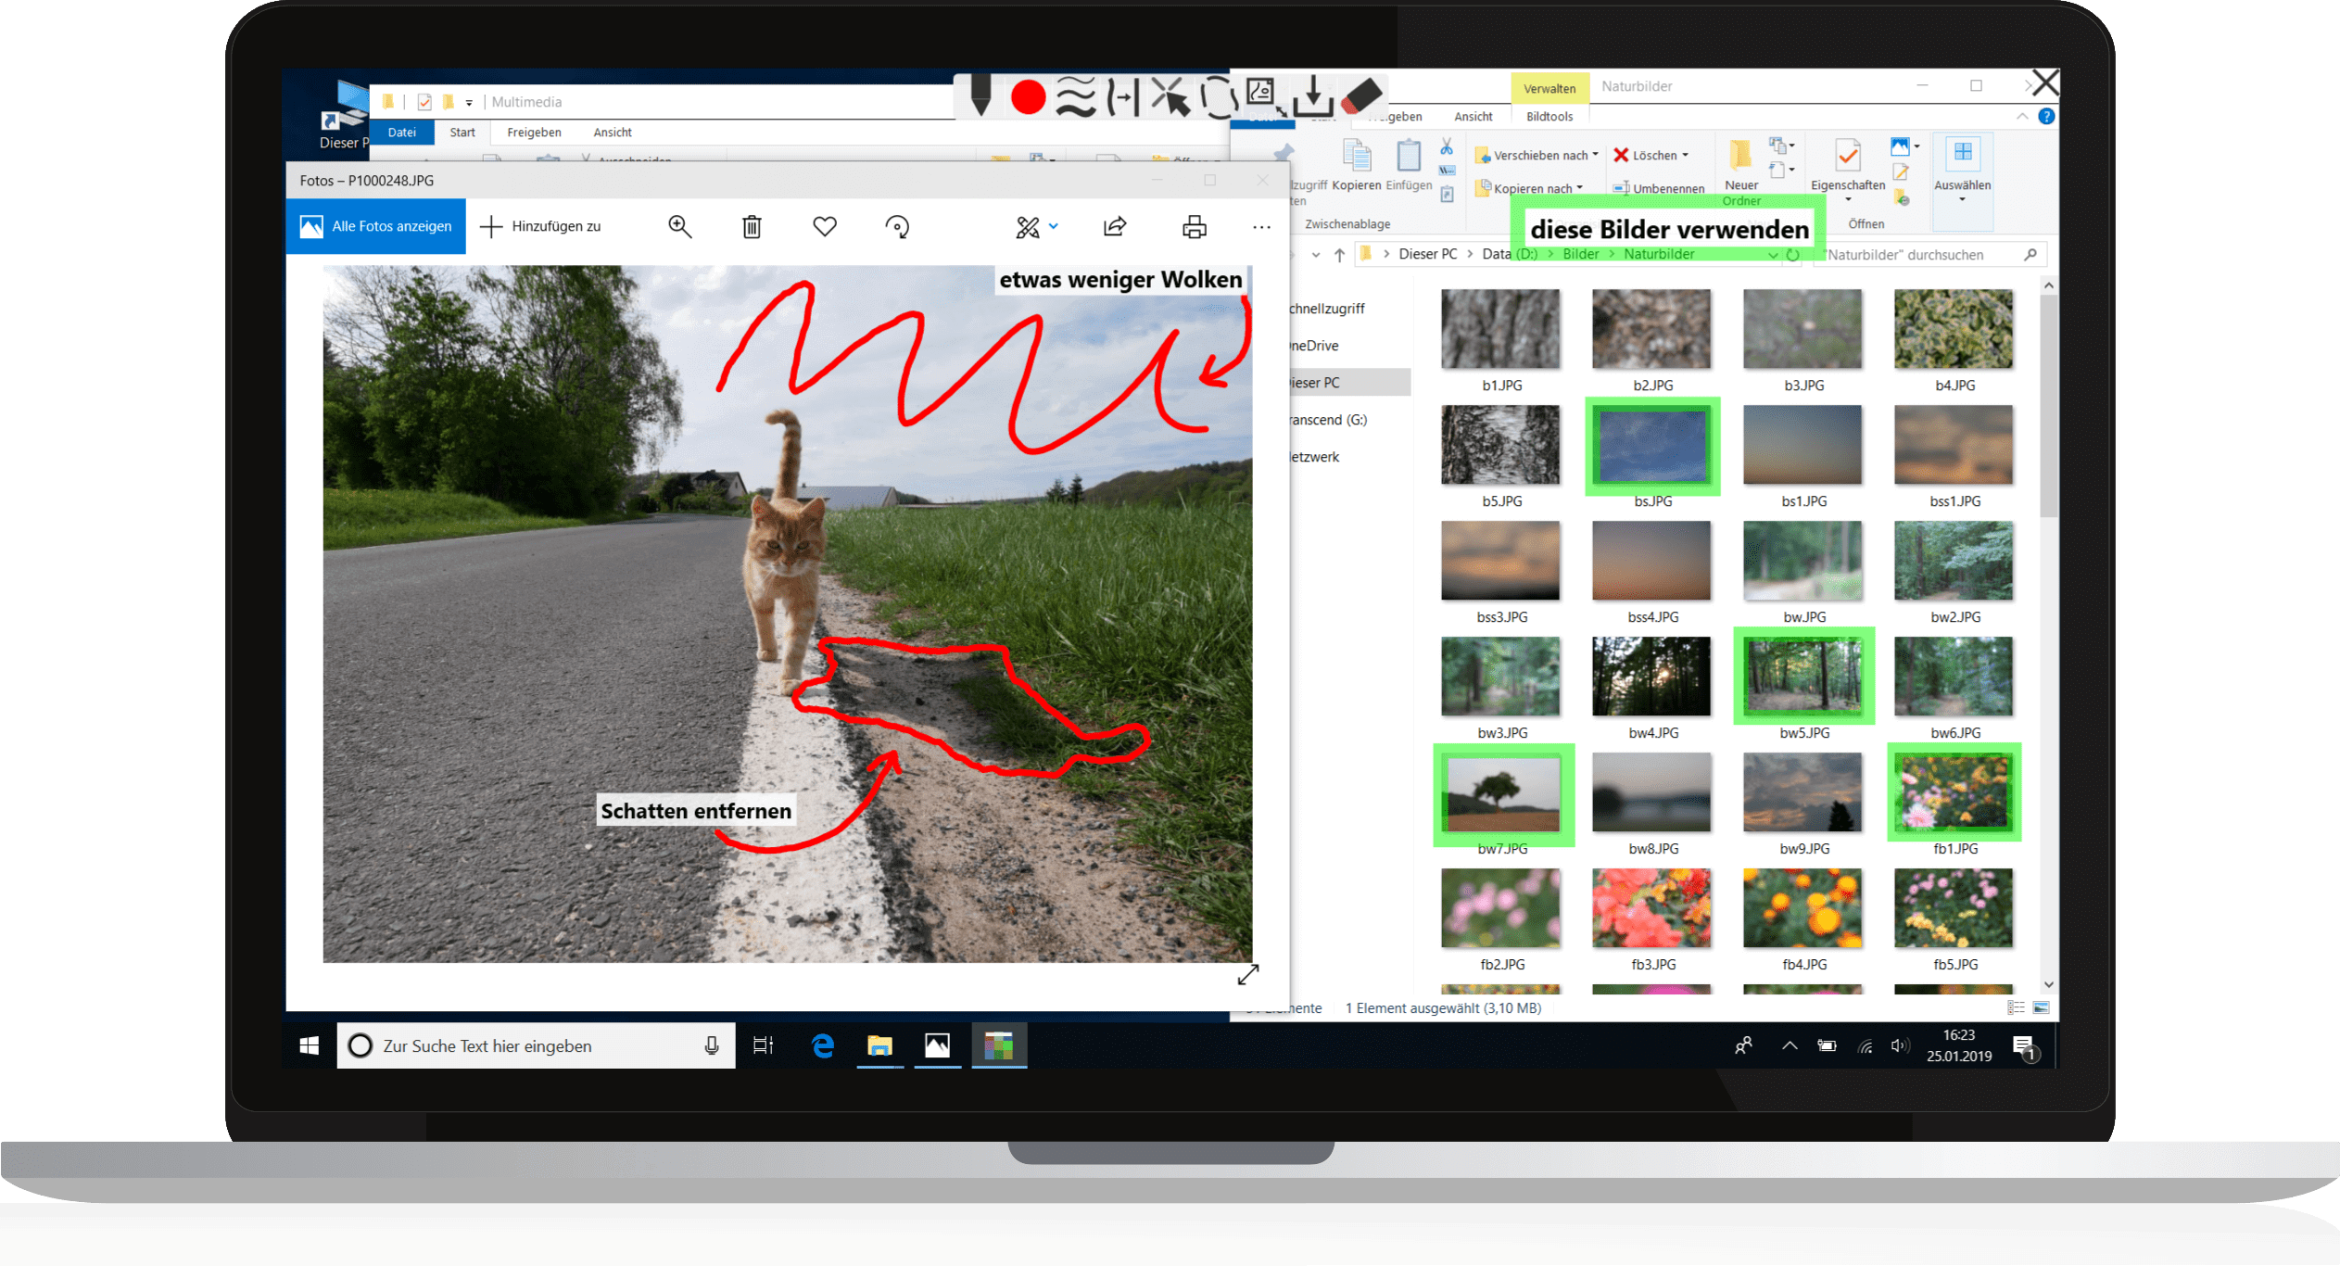
Task: Open the red color picker in the annotation toolbar
Action: tap(1028, 96)
